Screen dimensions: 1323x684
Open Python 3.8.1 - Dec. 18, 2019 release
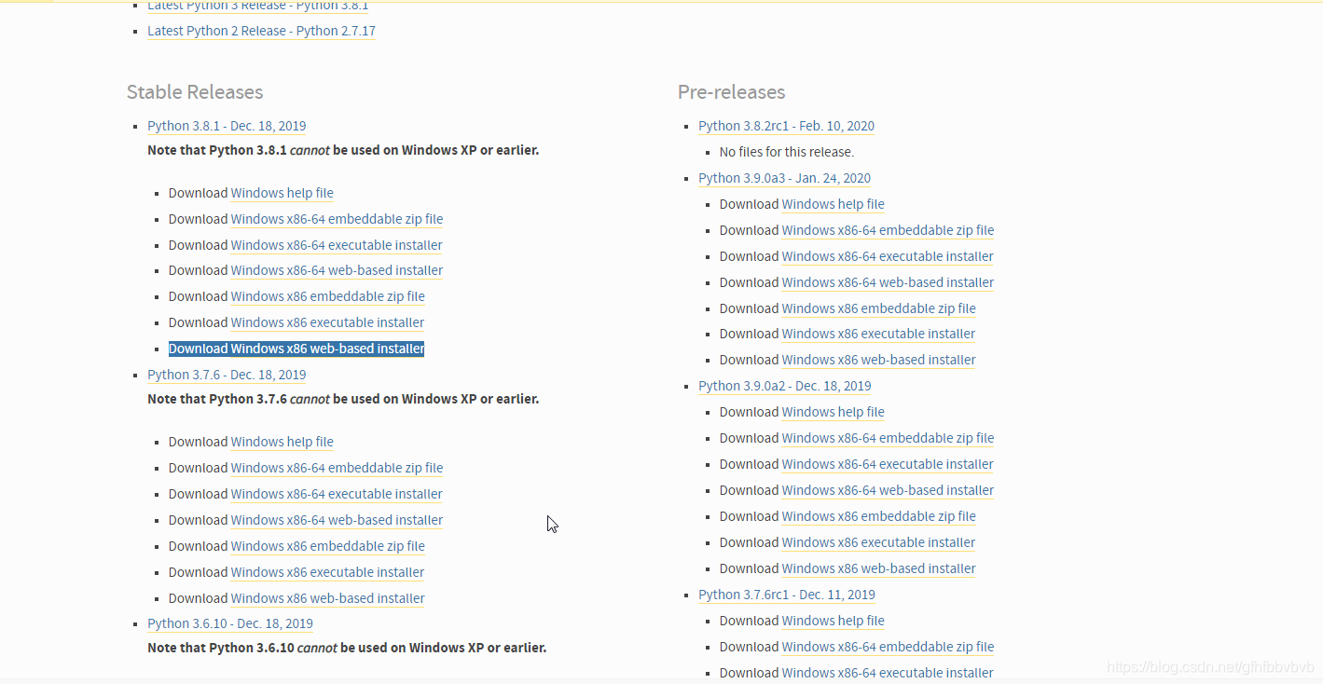227,126
